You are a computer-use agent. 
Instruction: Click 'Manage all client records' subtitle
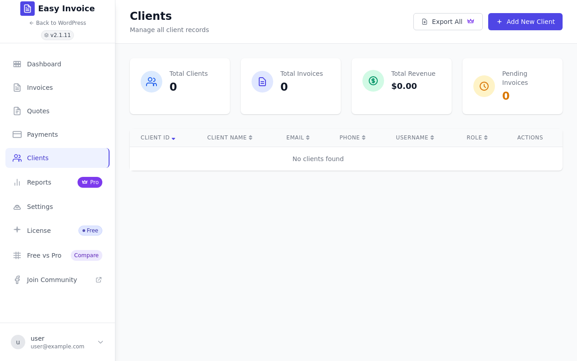169,30
